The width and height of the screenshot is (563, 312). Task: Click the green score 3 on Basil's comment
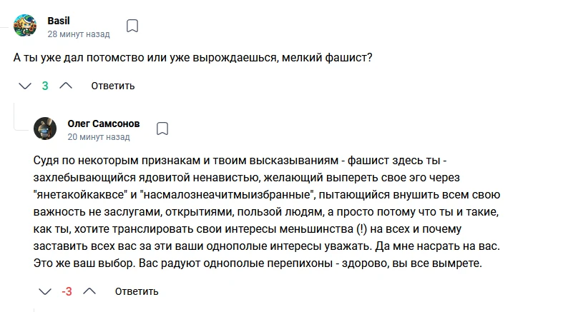[x=45, y=86]
